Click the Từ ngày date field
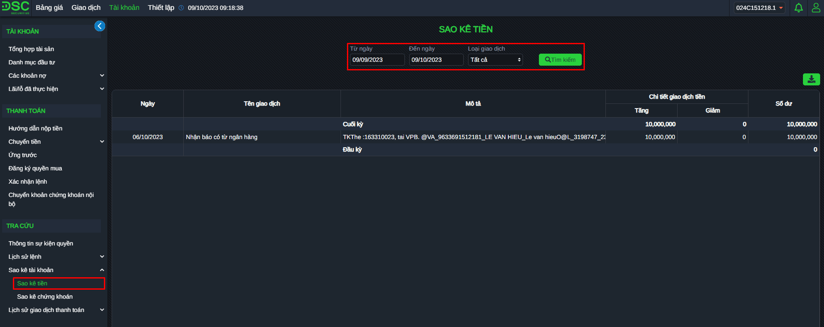Screen dimensions: 824x327 tap(377, 60)
